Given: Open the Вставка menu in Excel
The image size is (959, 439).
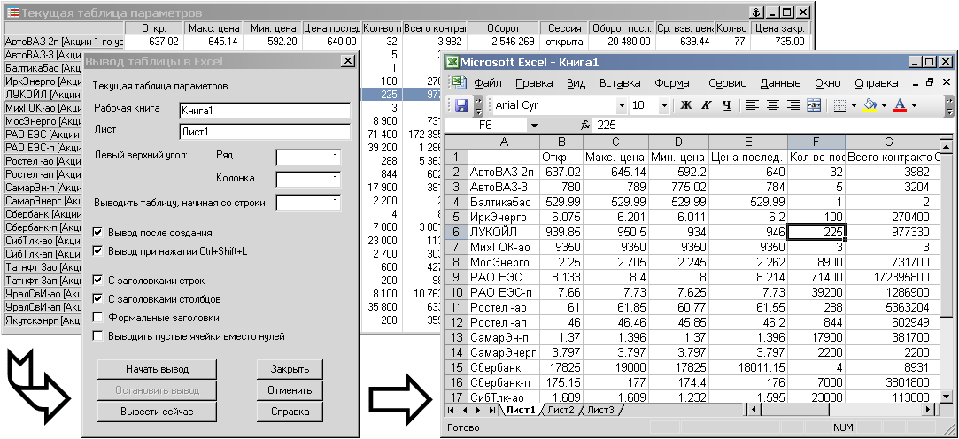Looking at the screenshot, I should pos(620,83).
